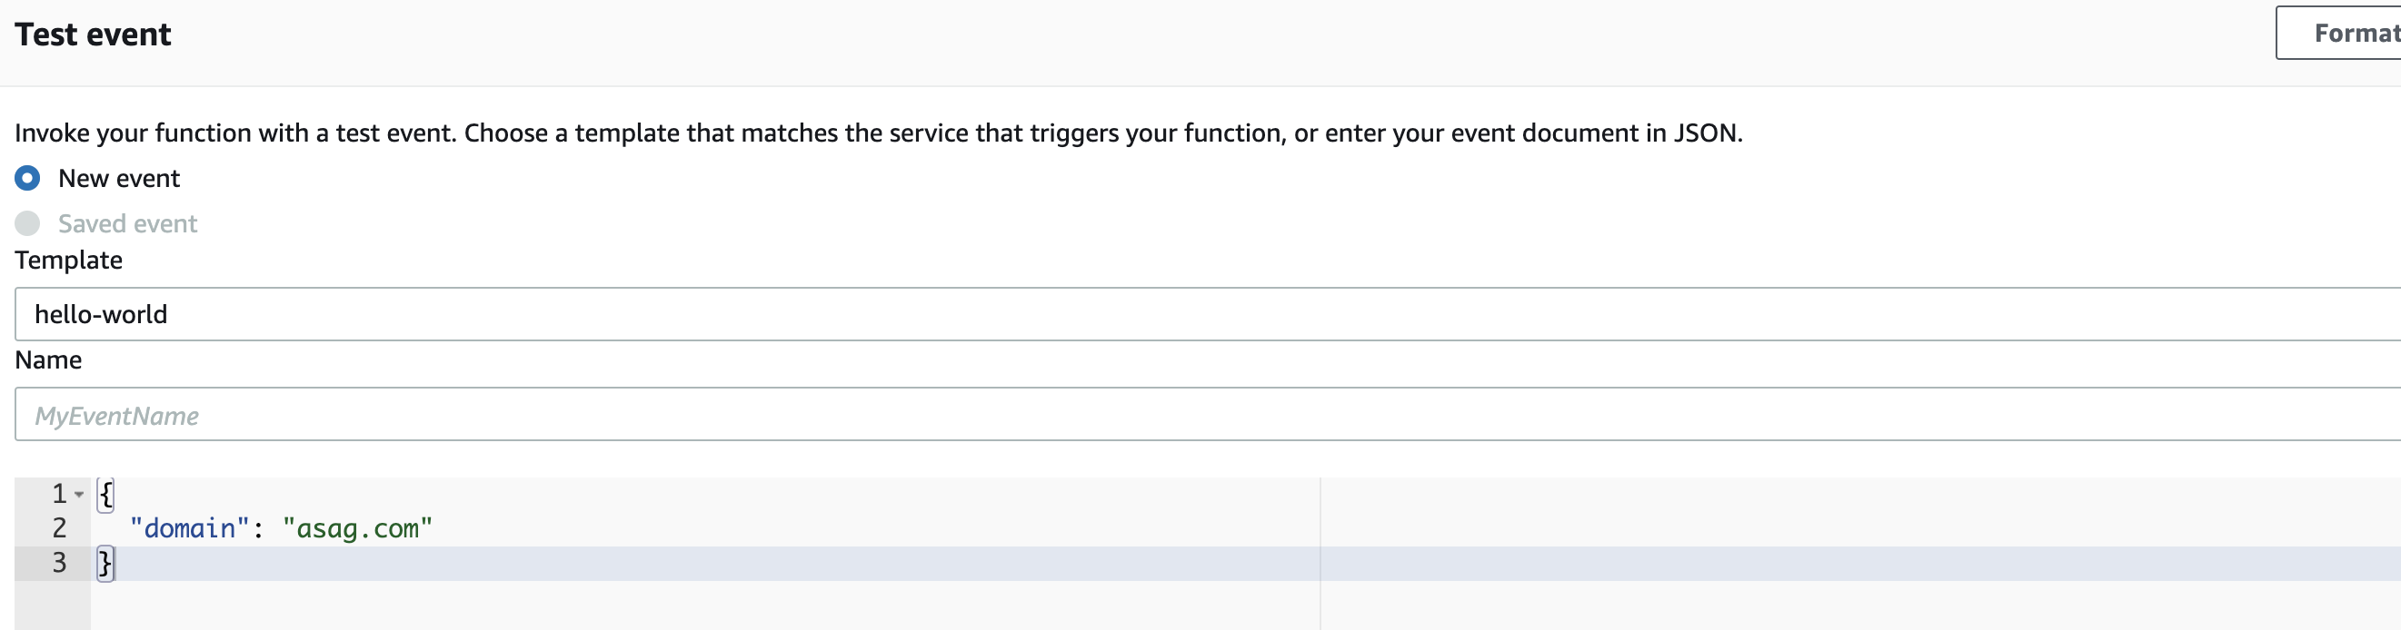The width and height of the screenshot is (2401, 630).
Task: Click the New event label text
Action: tap(118, 179)
